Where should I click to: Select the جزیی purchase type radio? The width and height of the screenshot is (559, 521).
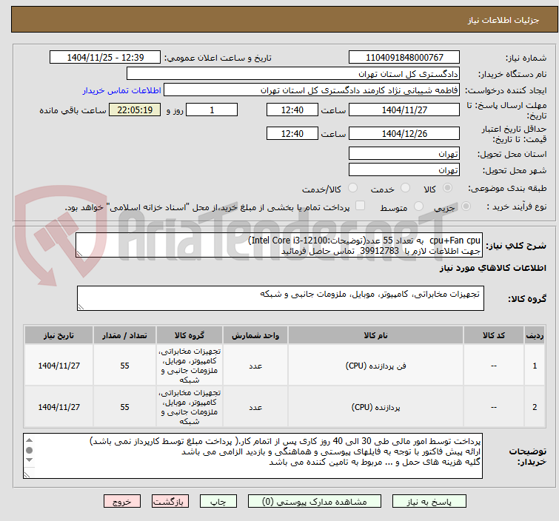[466, 206]
